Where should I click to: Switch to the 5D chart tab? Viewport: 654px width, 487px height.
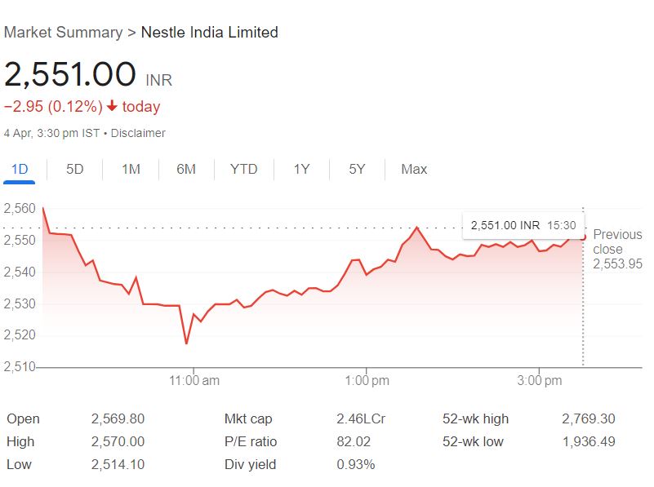tap(74, 170)
